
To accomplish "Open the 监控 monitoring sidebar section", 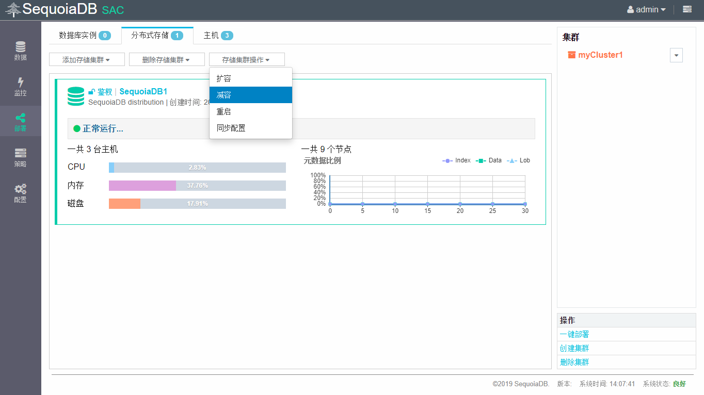I will 21,86.
